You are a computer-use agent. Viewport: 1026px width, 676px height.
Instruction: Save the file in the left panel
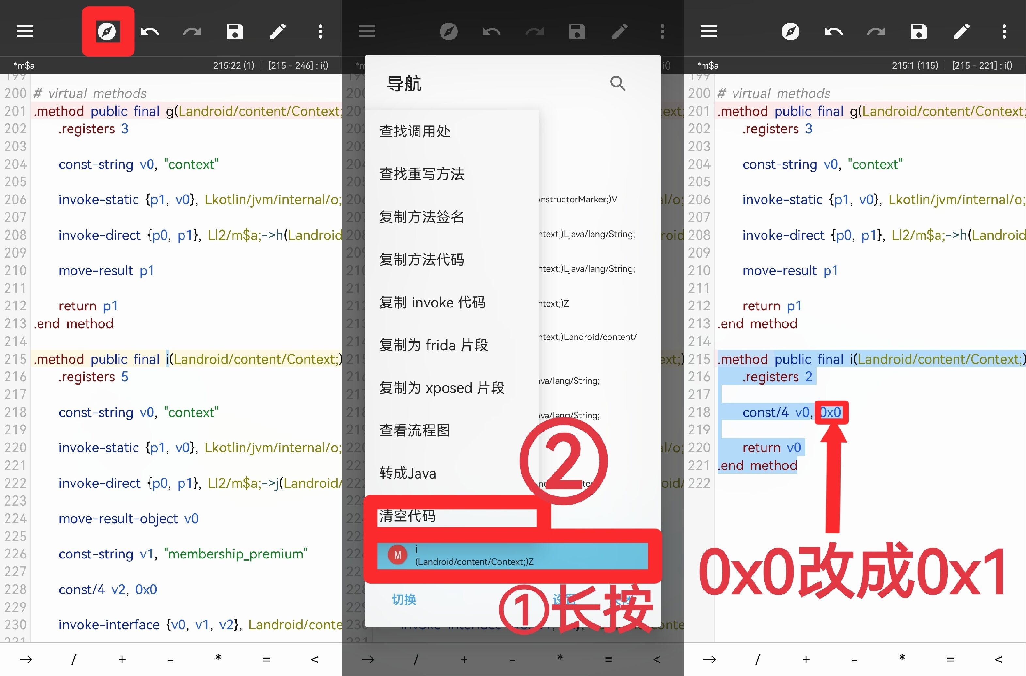[235, 31]
